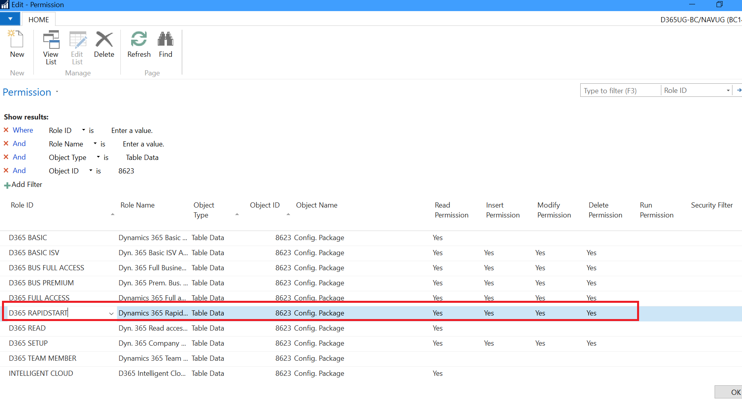742x402 pixels.
Task: Remove the Role Name filter line
Action: pos(6,144)
